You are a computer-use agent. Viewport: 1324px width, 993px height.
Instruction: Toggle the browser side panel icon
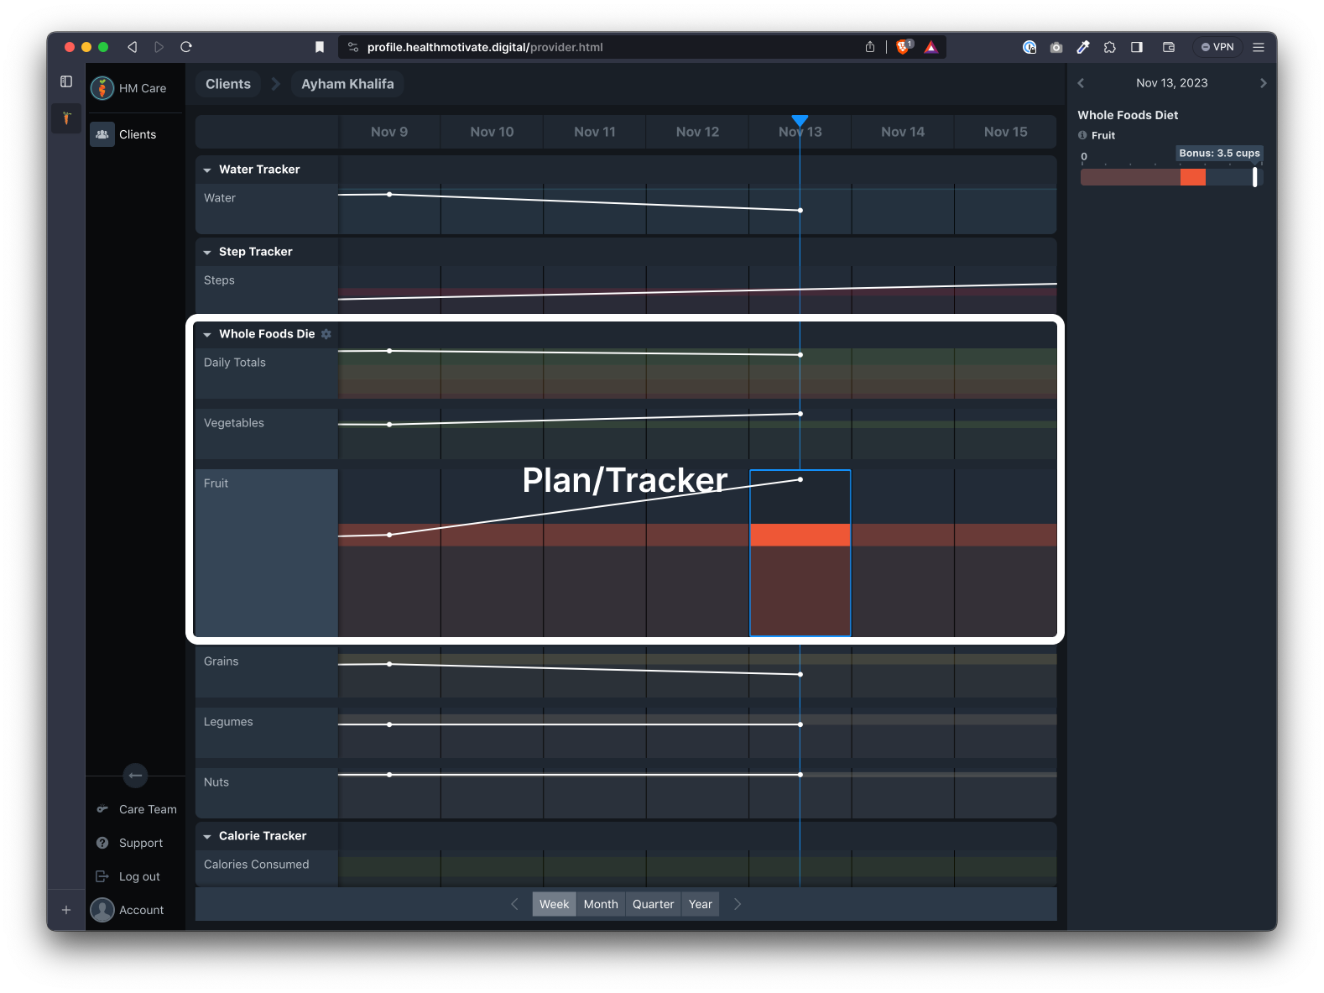[x=1137, y=47]
